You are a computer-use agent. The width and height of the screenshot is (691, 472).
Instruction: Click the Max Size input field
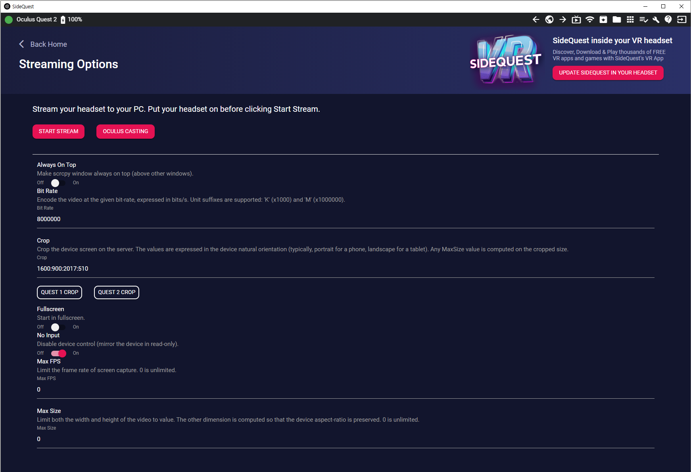tap(345, 439)
